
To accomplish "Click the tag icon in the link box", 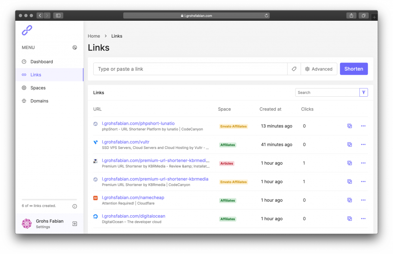I will click(294, 69).
